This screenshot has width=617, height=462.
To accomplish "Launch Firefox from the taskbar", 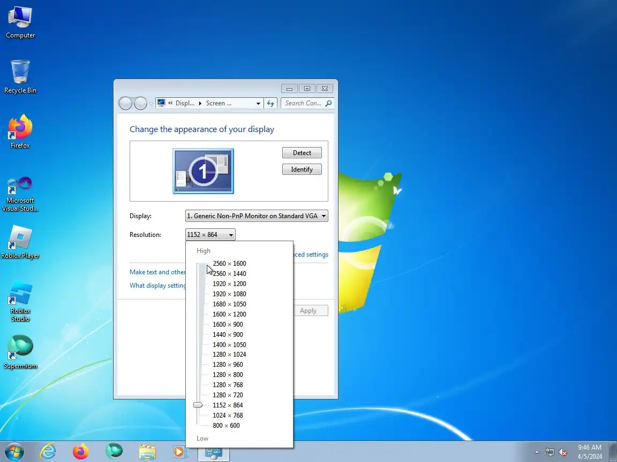I will coord(81,452).
